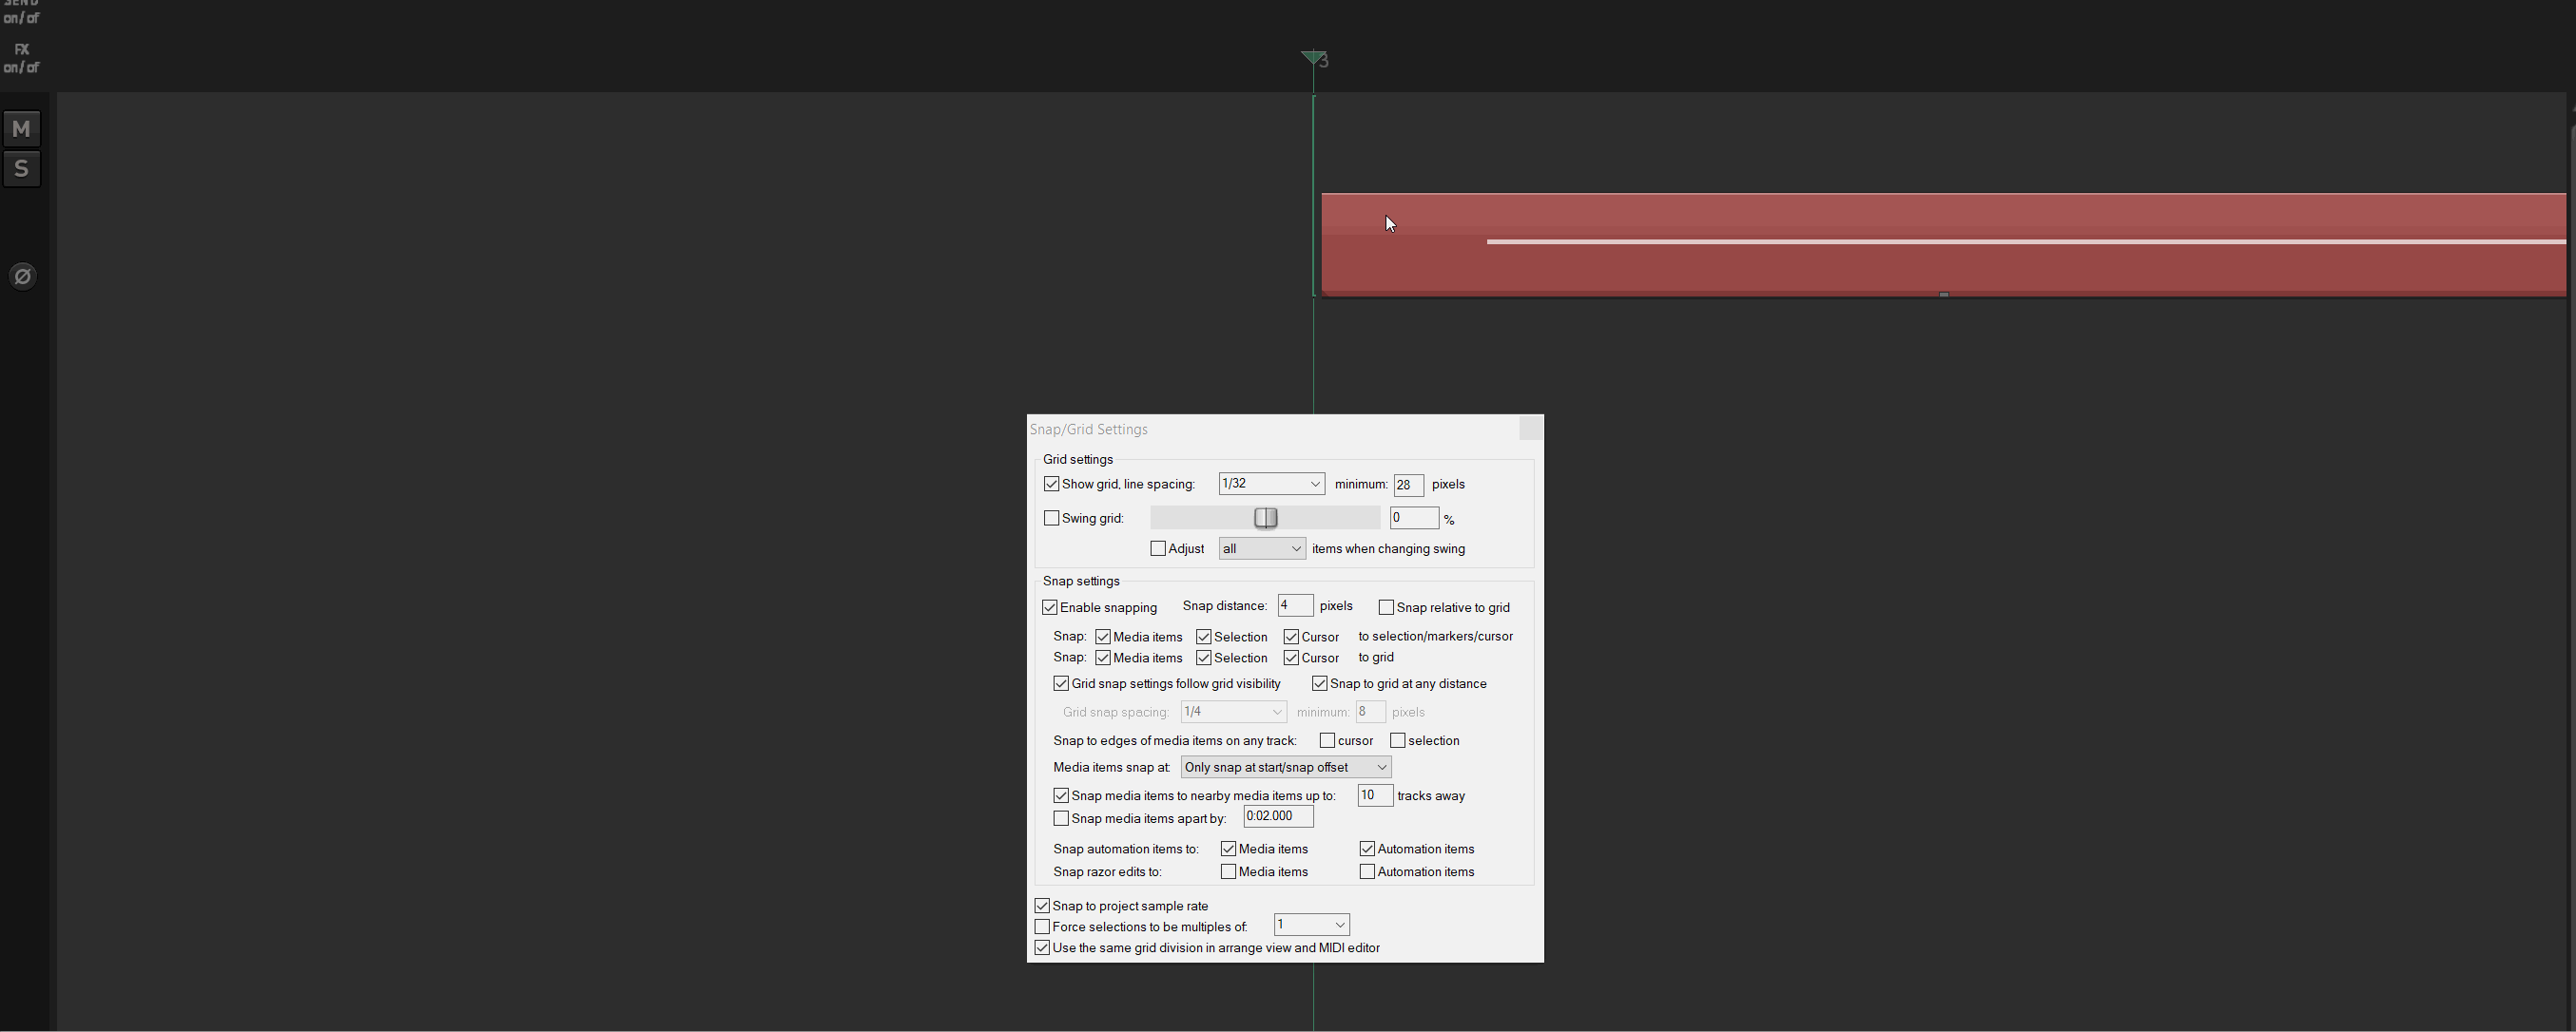Open the Adjust 'all' items dropdown
2576x1032 pixels.
[x=1261, y=548]
